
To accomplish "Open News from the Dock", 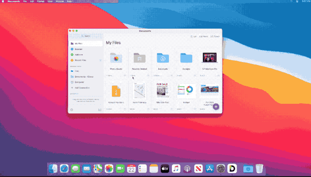I will [x=199, y=169].
